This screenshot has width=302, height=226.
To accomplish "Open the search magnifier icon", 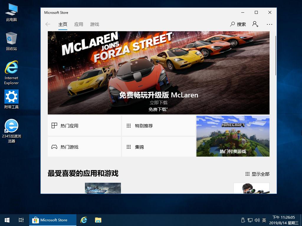I will click(232, 24).
